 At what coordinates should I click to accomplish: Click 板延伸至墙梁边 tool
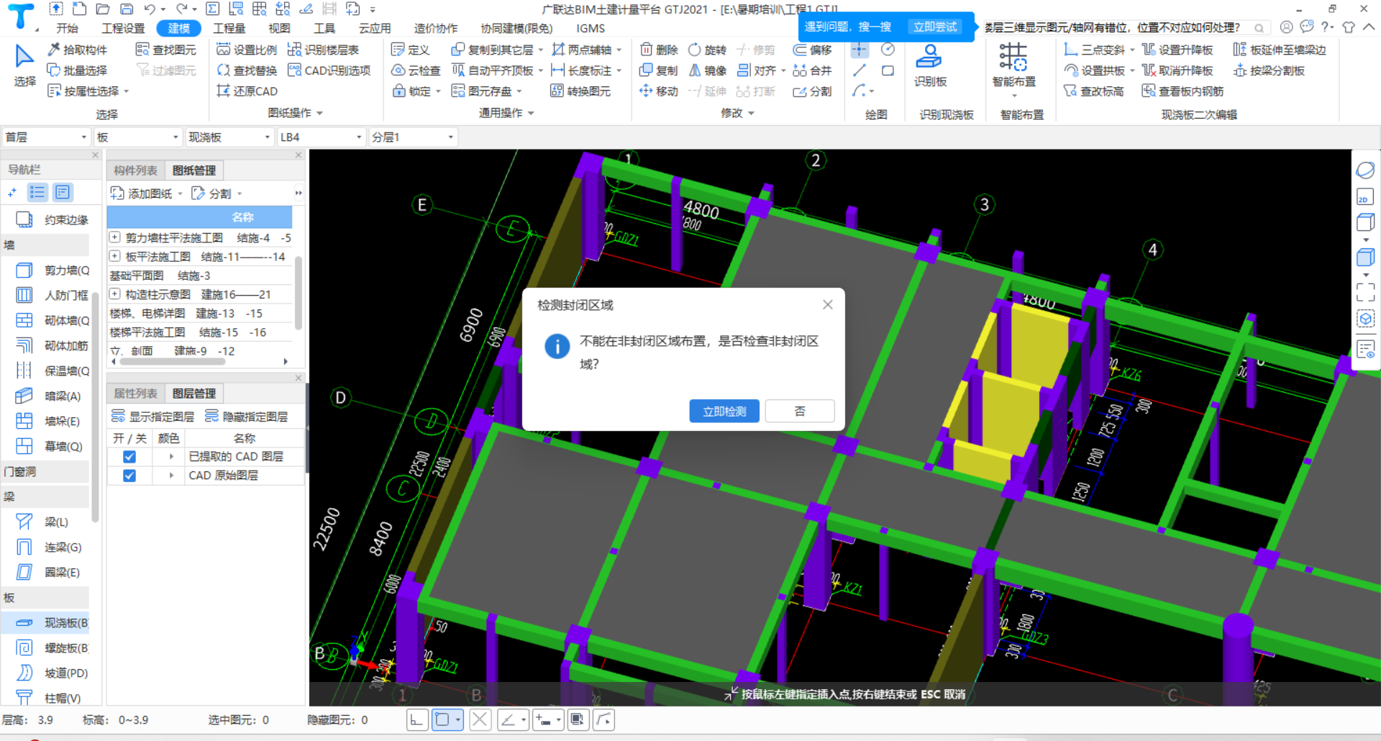coord(1280,50)
